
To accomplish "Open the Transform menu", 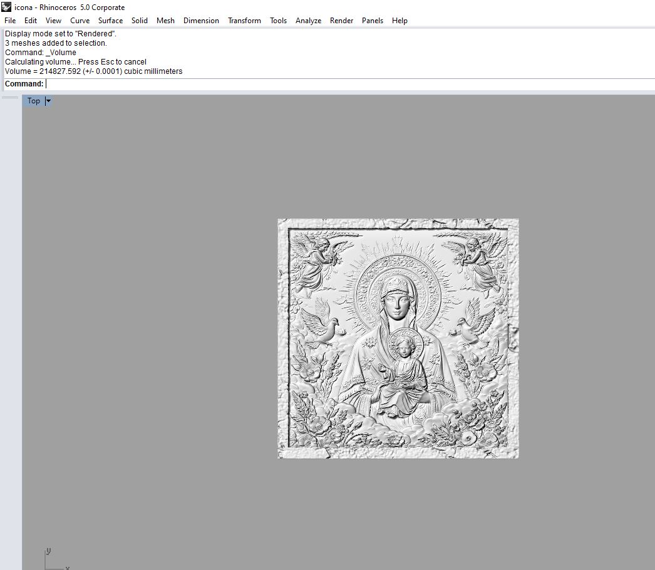I will (x=244, y=21).
